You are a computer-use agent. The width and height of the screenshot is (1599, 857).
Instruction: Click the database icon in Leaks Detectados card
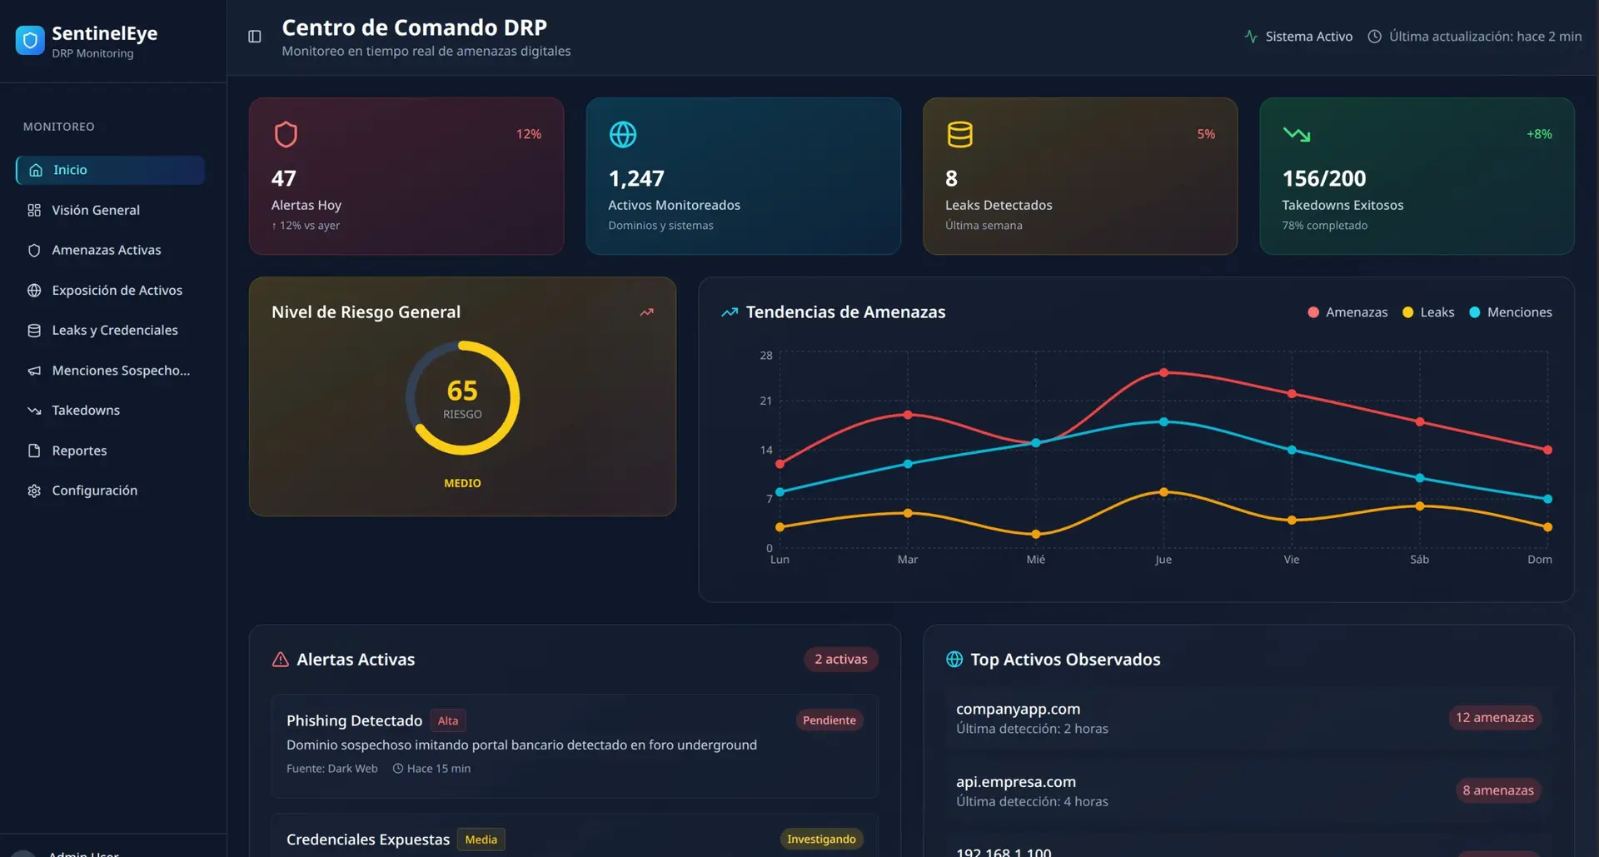pos(959,134)
